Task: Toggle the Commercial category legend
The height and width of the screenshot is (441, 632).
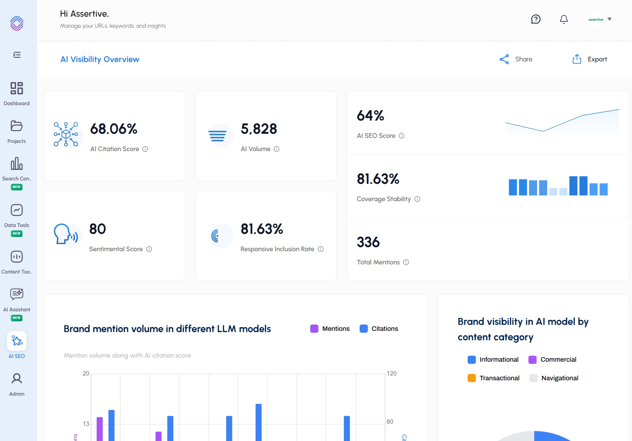Action: (552, 359)
